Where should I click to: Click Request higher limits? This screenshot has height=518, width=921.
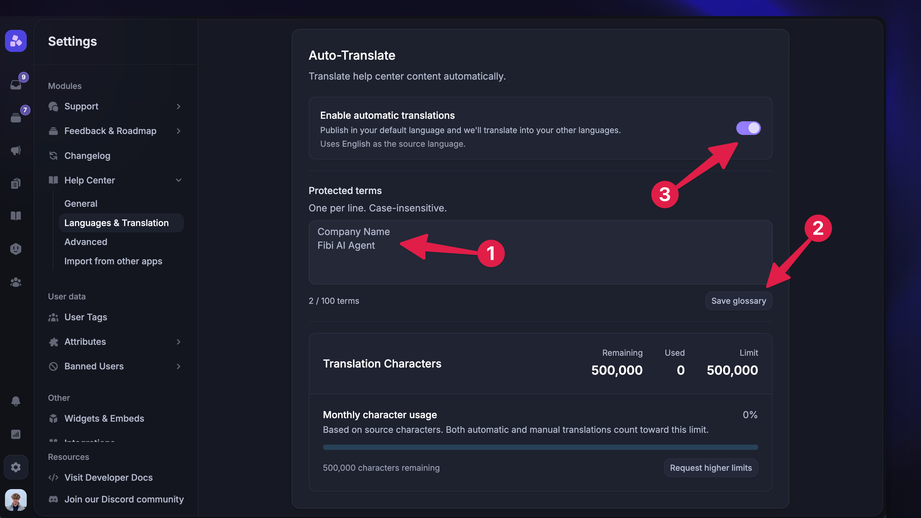point(710,468)
